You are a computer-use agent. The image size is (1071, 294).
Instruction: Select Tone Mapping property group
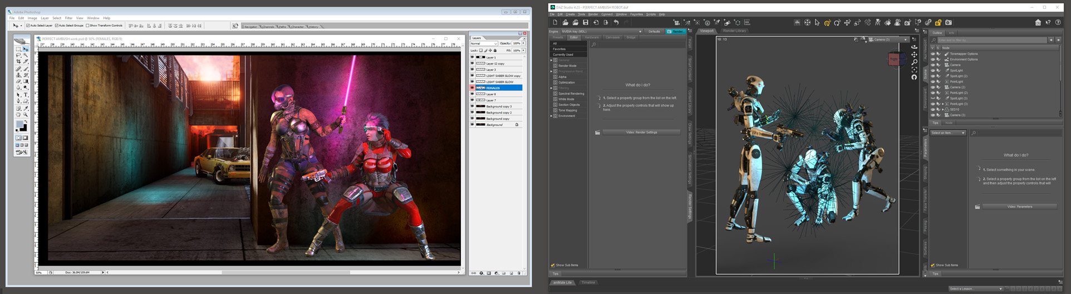(x=568, y=110)
